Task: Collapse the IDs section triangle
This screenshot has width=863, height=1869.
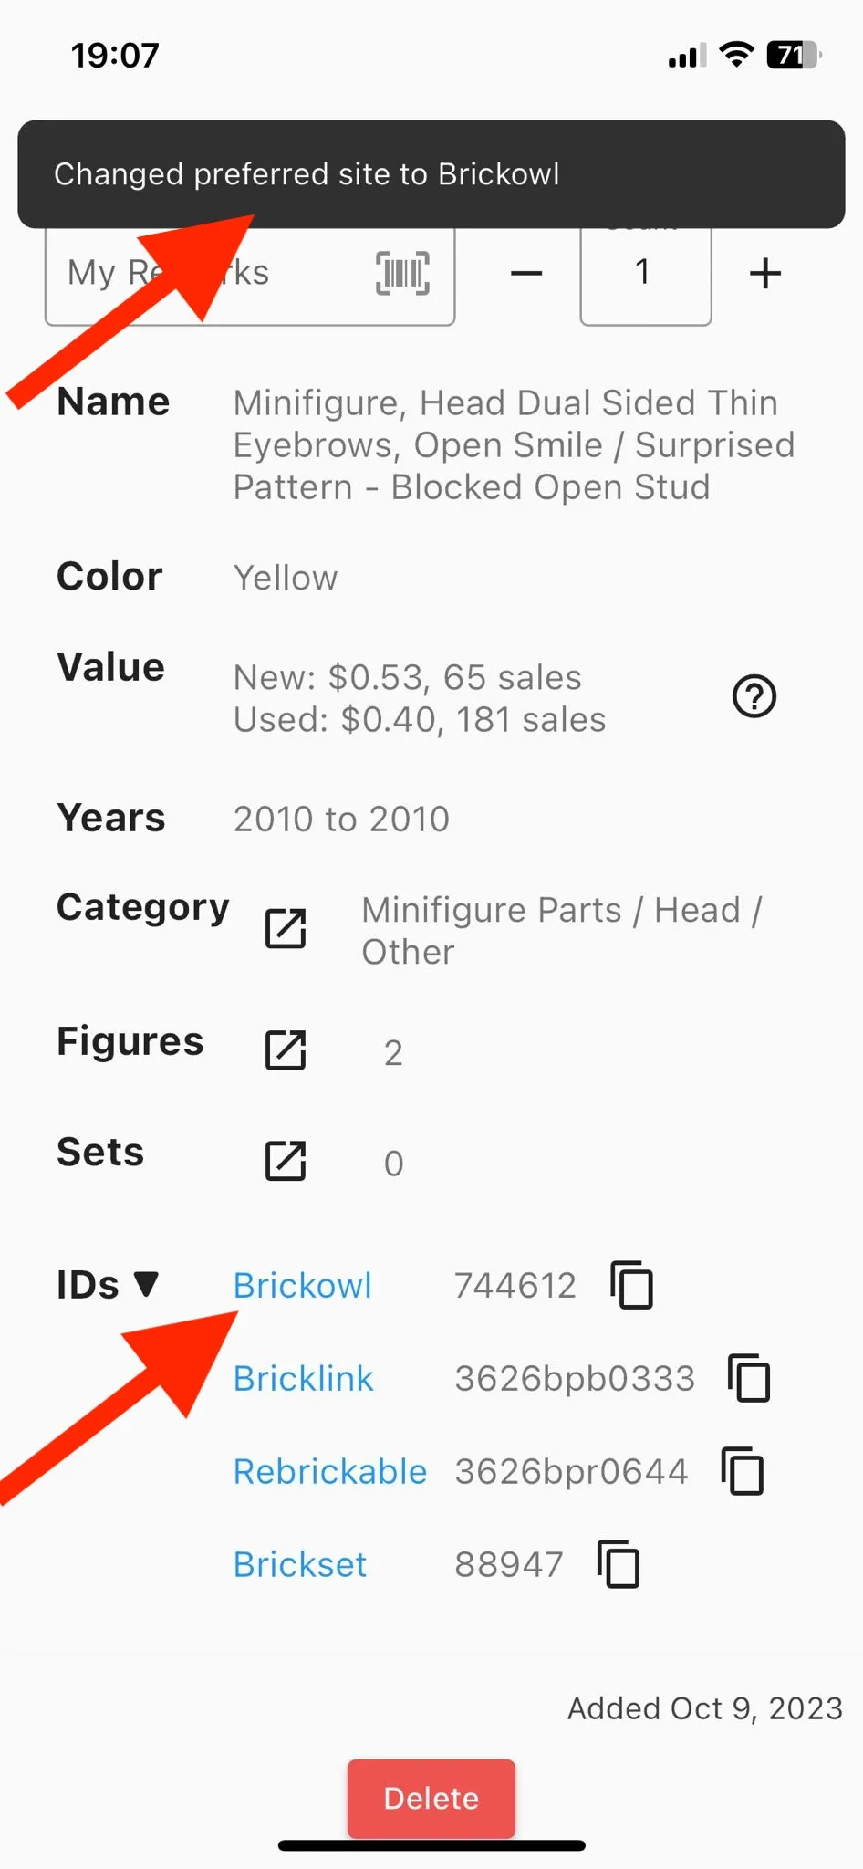Action: coord(146,1284)
